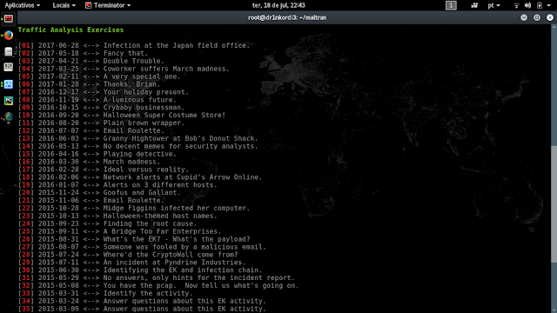
Task: Select the 2015-03-24 EK activity row
Action: [142, 301]
